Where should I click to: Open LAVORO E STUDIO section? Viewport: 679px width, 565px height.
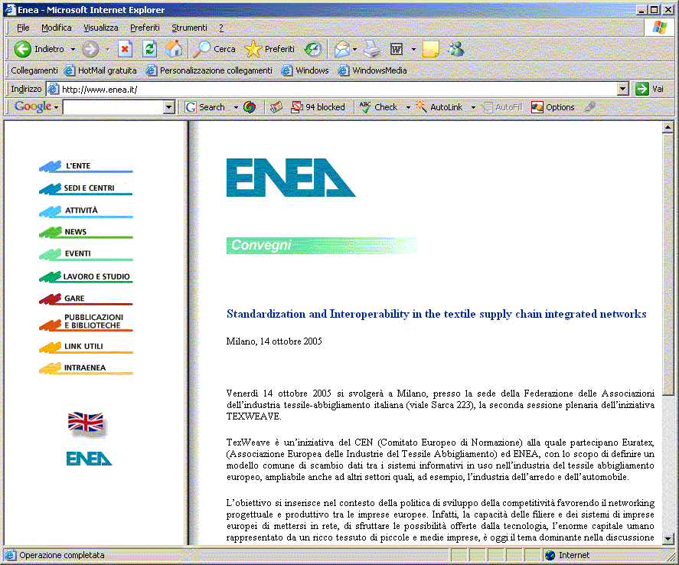coord(86,276)
